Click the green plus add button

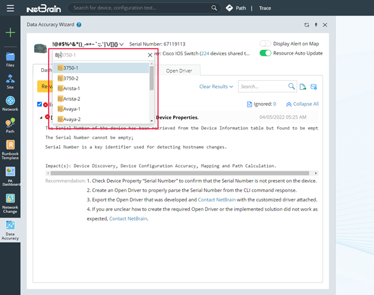coord(10,32)
